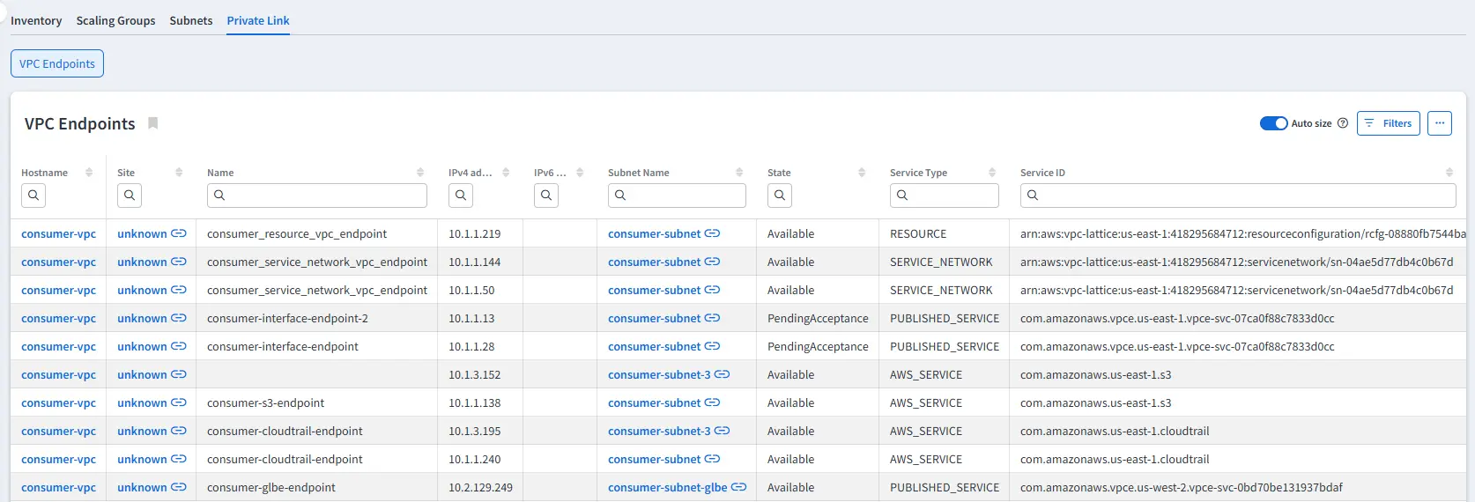Sort by the Service Type column arrows
Screen dimensions: 1475x502
click(992, 173)
